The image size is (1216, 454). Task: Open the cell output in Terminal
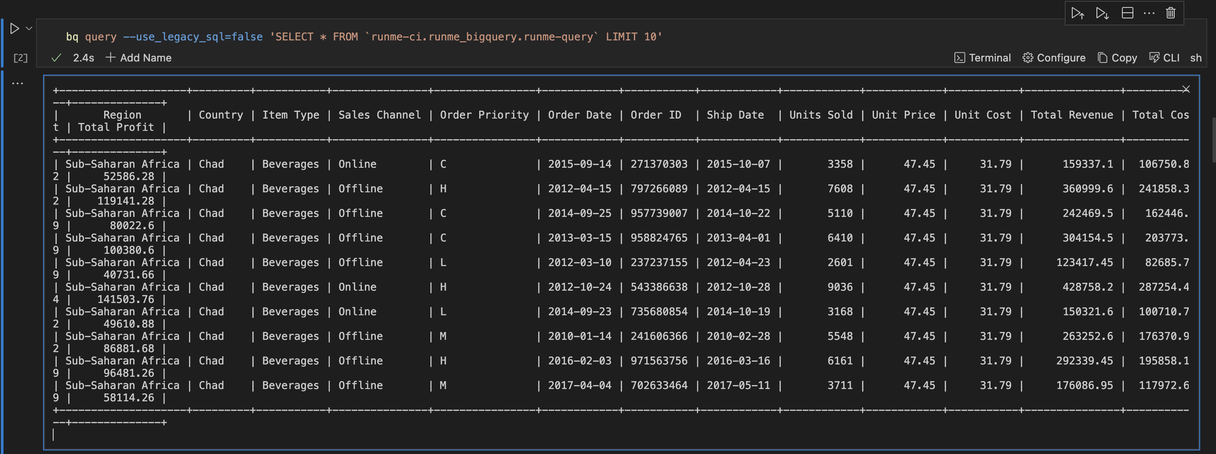click(982, 58)
